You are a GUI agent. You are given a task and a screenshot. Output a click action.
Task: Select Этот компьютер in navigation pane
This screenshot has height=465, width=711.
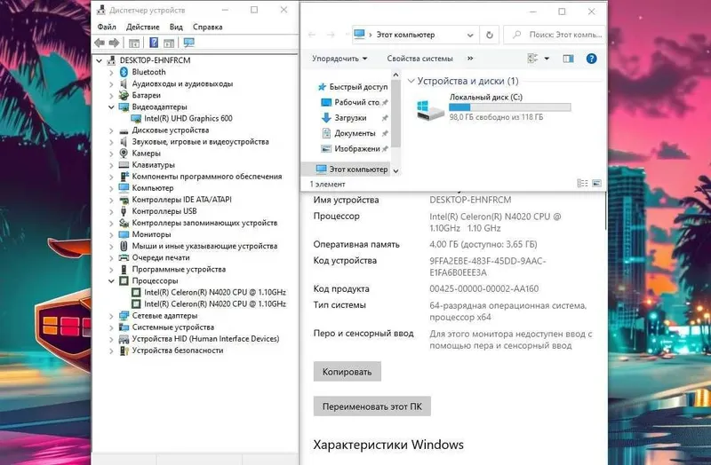click(x=346, y=169)
